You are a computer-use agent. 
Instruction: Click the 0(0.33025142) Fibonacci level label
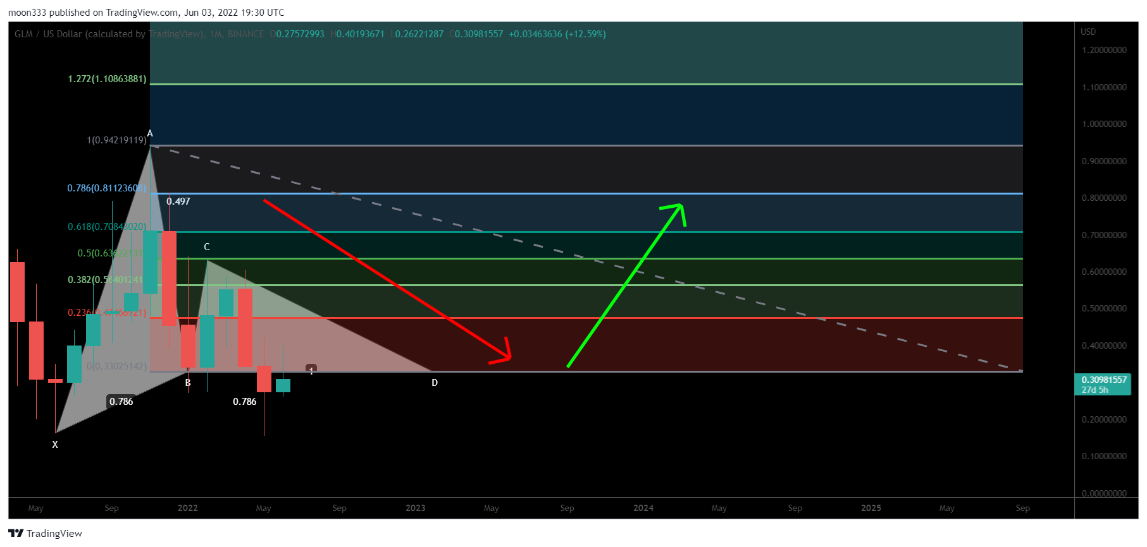click(116, 366)
